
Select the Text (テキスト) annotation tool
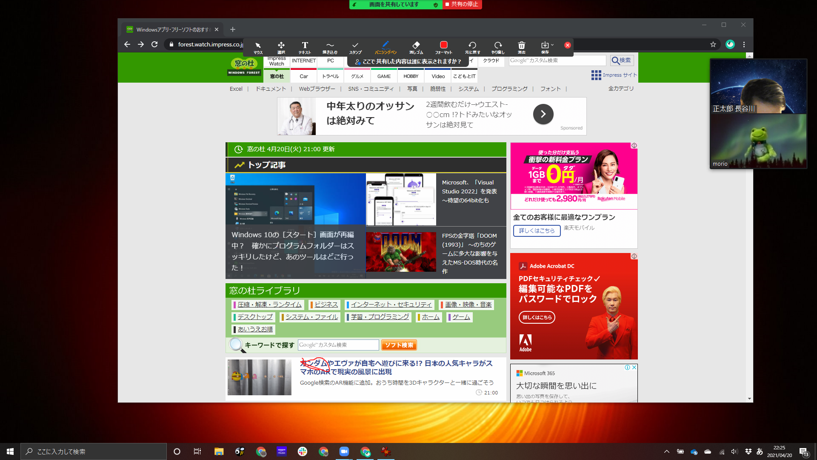[305, 47]
